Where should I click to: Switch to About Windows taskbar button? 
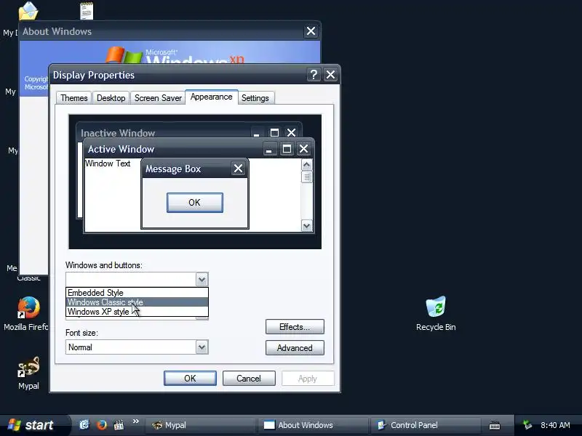click(x=313, y=425)
